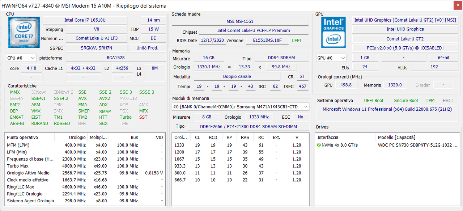The height and width of the screenshot is (211, 463).
Task: Click the core count 4 / 8 value
Action: click(31, 68)
